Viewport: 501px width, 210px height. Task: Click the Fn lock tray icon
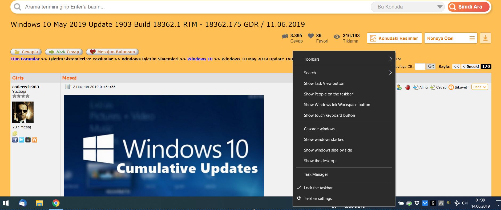click(441, 203)
